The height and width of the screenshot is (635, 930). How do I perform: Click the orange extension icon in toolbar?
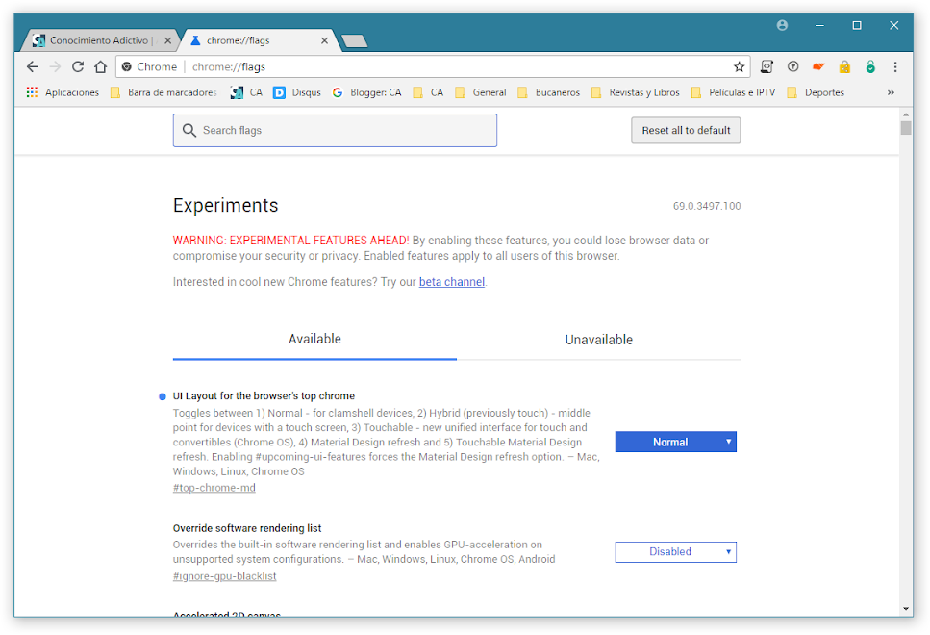(x=818, y=66)
